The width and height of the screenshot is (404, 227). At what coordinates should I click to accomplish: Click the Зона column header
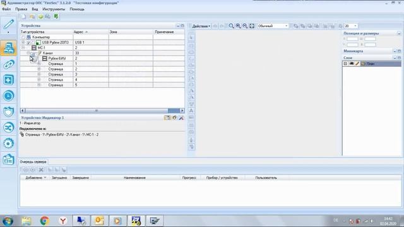click(x=131, y=32)
